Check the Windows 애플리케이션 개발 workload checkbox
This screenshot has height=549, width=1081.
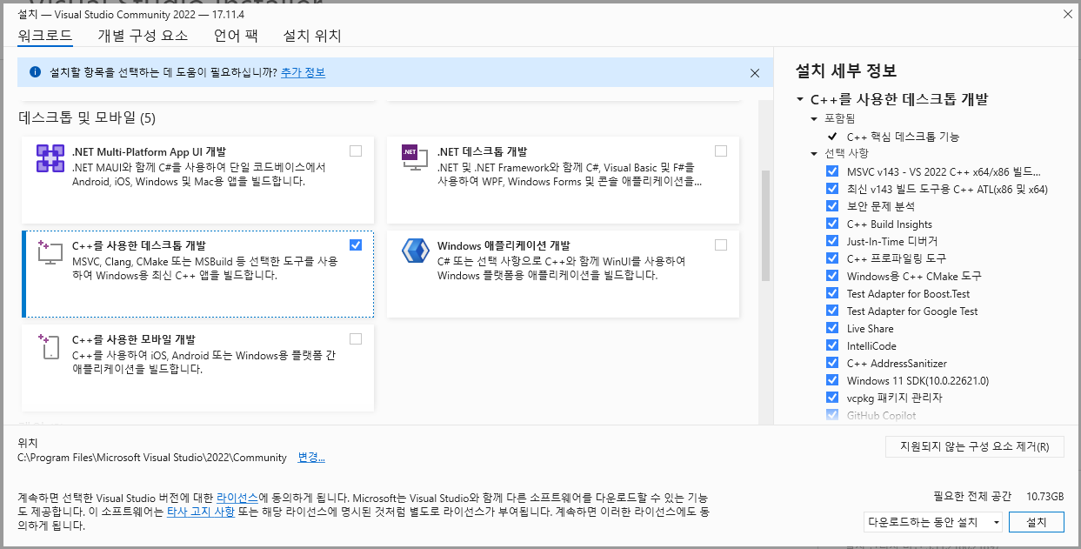tap(721, 244)
